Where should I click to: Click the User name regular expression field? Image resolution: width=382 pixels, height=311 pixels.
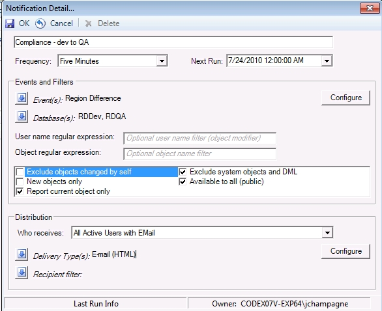click(199, 139)
